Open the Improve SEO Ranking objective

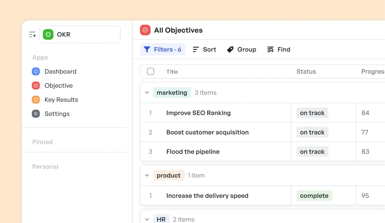point(198,113)
